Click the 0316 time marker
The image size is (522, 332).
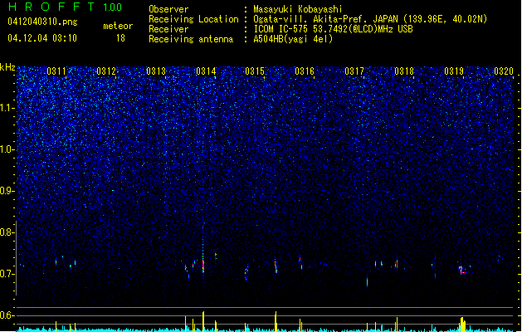305,71
